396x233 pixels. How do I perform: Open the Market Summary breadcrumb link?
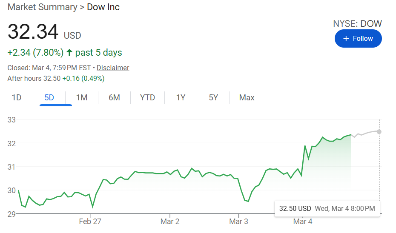click(x=42, y=7)
